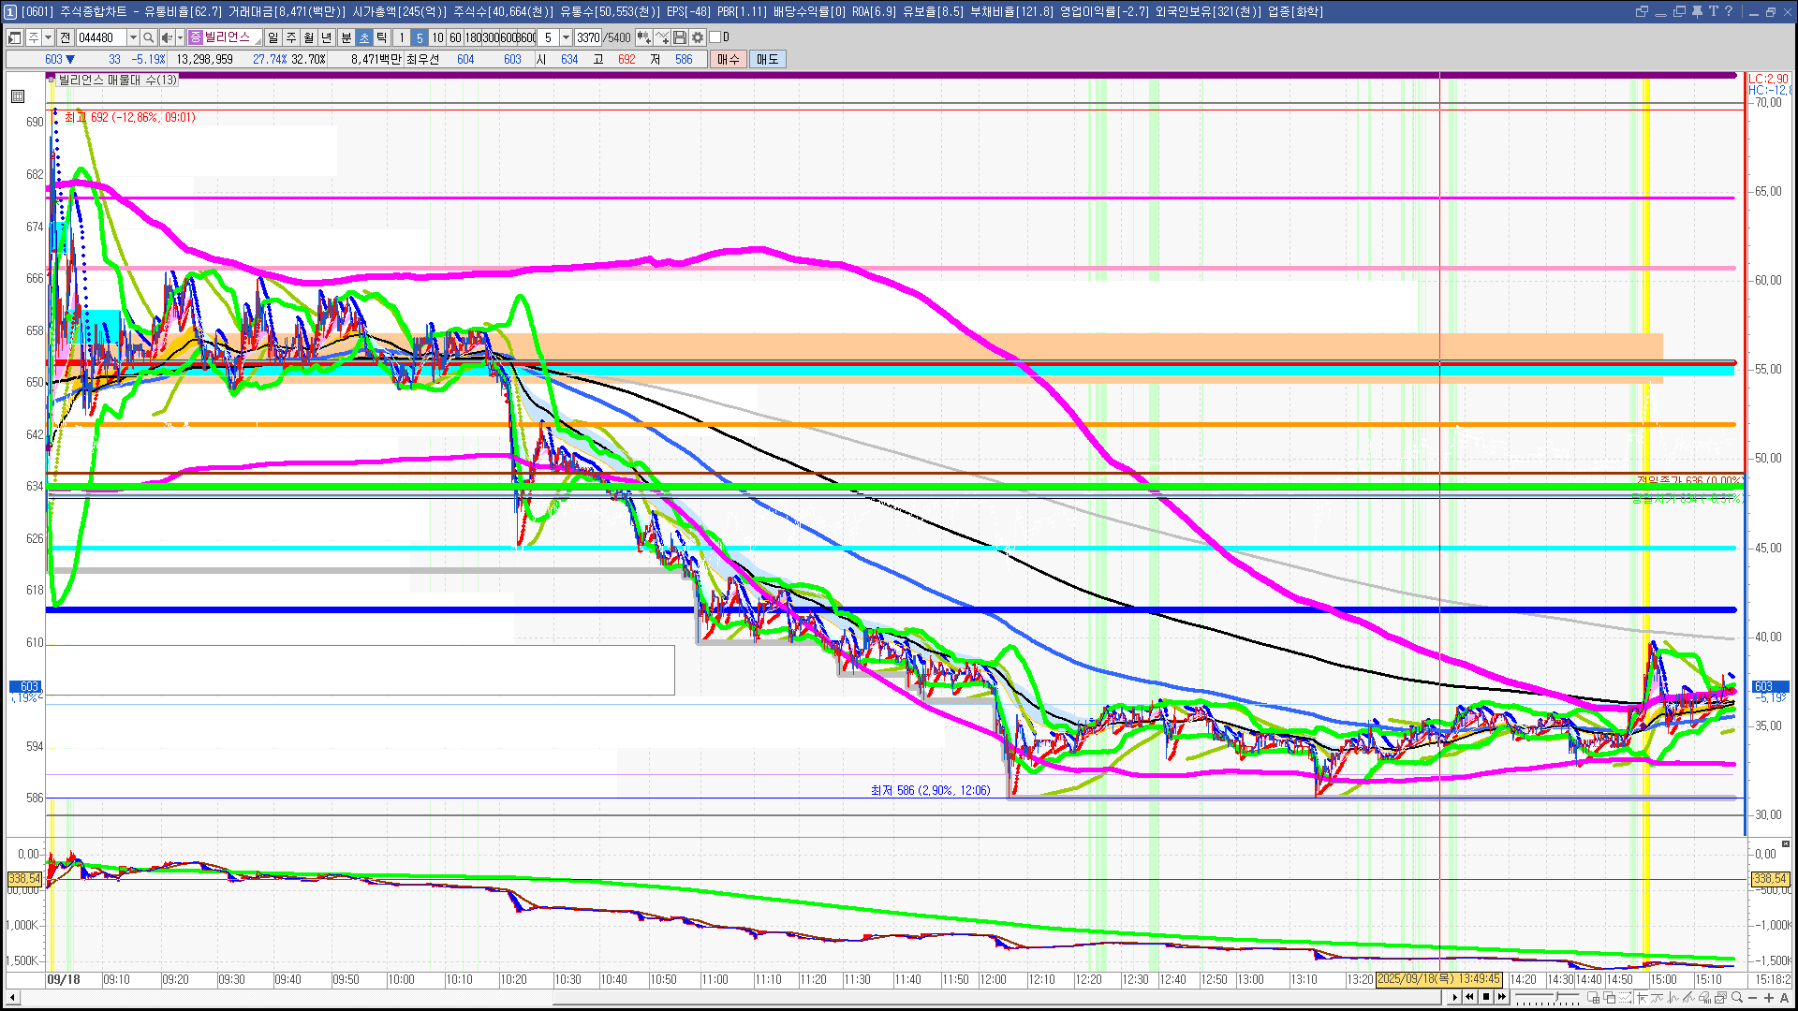Click the minus zoom-out icon

pyautogui.click(x=1753, y=997)
